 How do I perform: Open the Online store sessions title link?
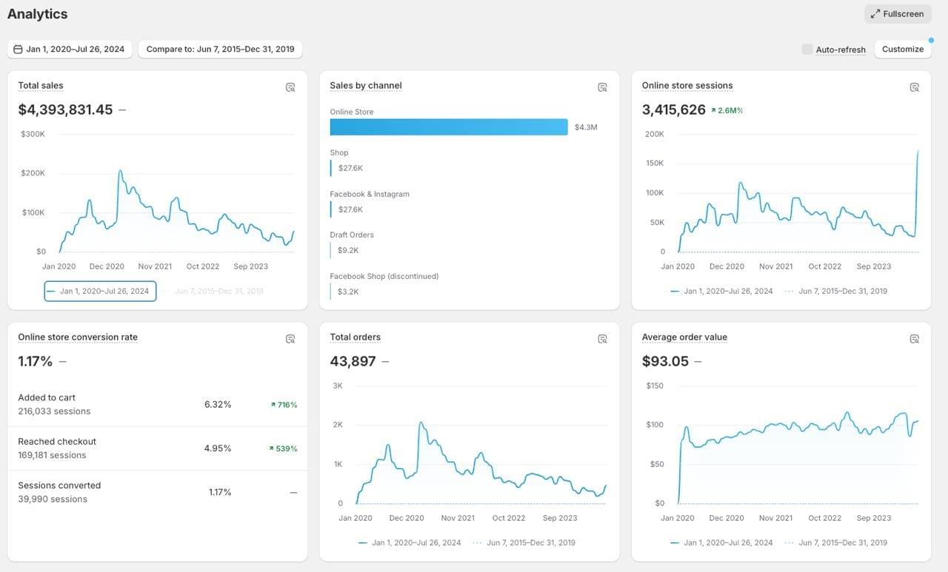687,86
